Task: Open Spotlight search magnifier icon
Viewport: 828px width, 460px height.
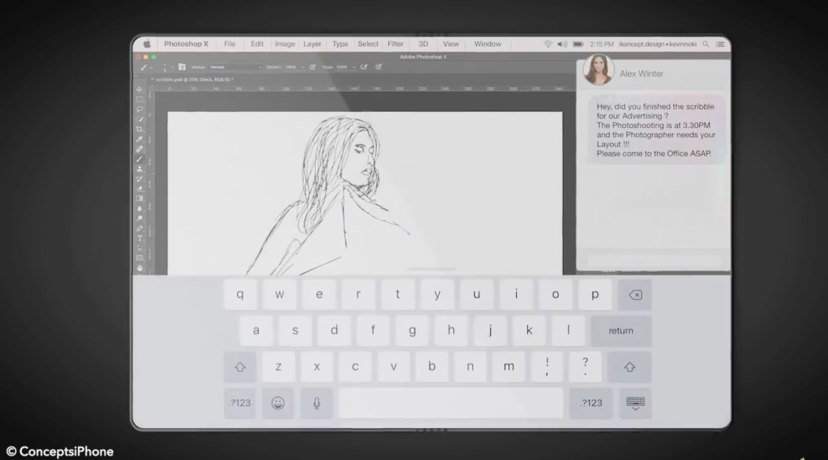Action: (706, 44)
